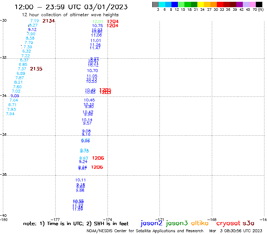Click the wave height value 7.87
The width and height of the screenshot is (267, 234).
[19, 78]
